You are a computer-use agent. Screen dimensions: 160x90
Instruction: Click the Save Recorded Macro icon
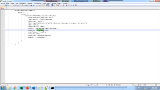[76, 5]
